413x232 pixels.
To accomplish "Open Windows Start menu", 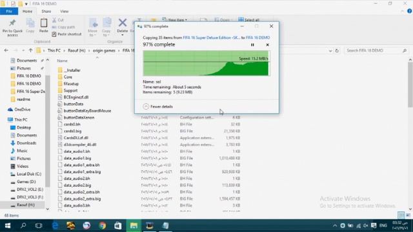I will pyautogui.click(x=7, y=226).
